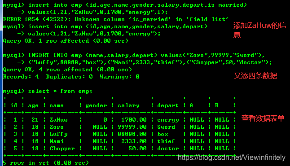290x166 pixels.
Task: Click the Chopper name cell
Action: click(62, 149)
